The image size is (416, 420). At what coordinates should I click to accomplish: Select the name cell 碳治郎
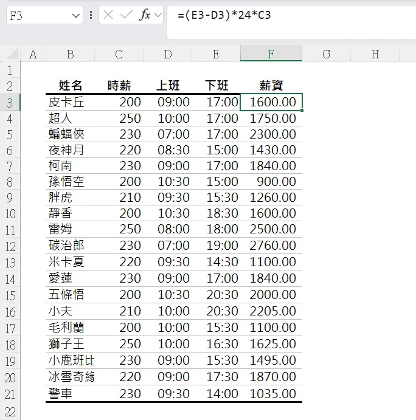pos(70,246)
